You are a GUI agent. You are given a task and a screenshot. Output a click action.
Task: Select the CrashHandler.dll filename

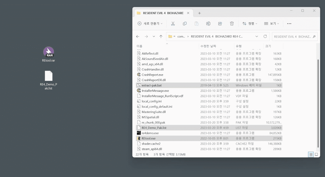click(x=153, y=69)
